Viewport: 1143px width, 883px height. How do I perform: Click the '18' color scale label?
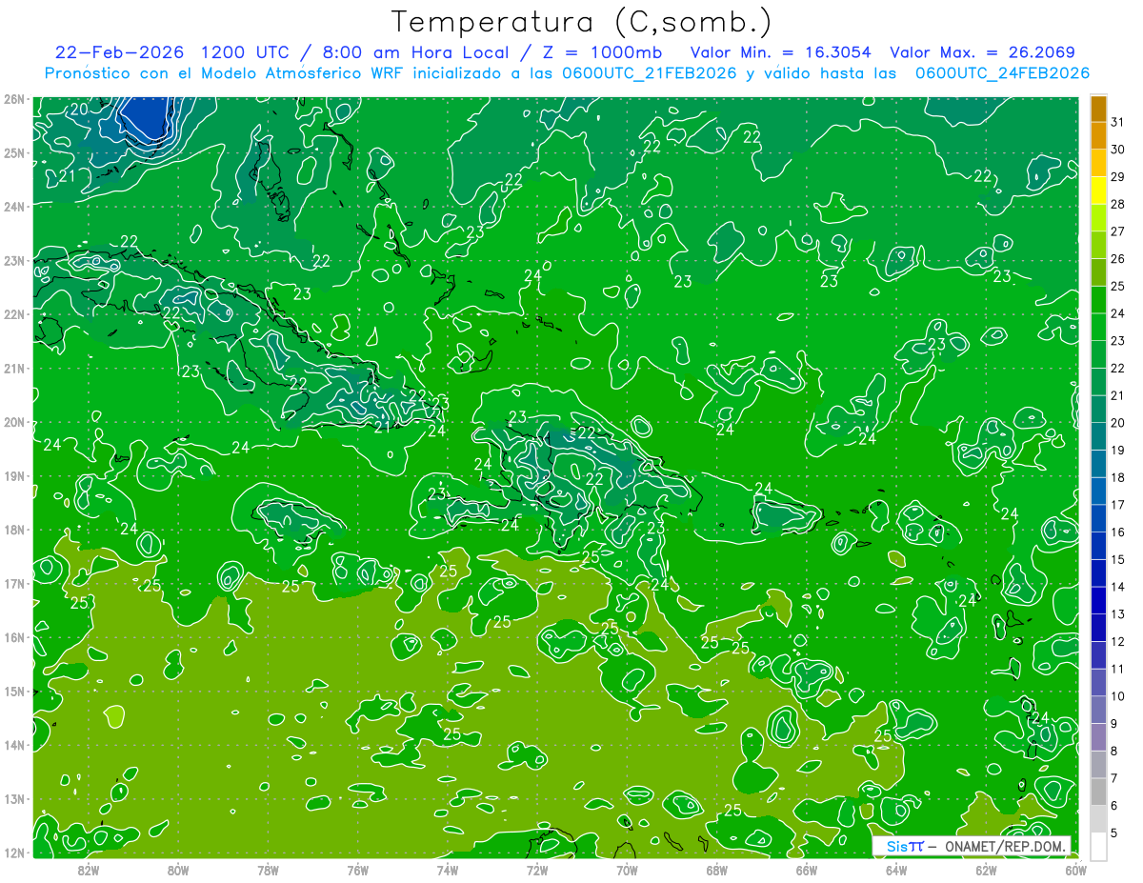tap(1117, 477)
